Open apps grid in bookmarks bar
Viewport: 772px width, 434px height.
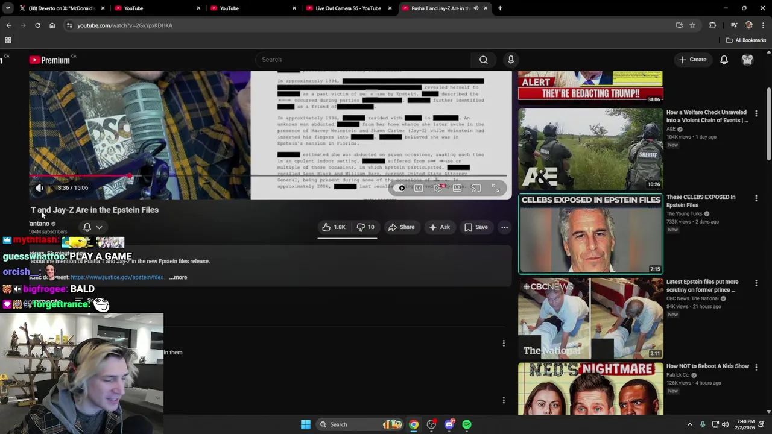pos(8,40)
